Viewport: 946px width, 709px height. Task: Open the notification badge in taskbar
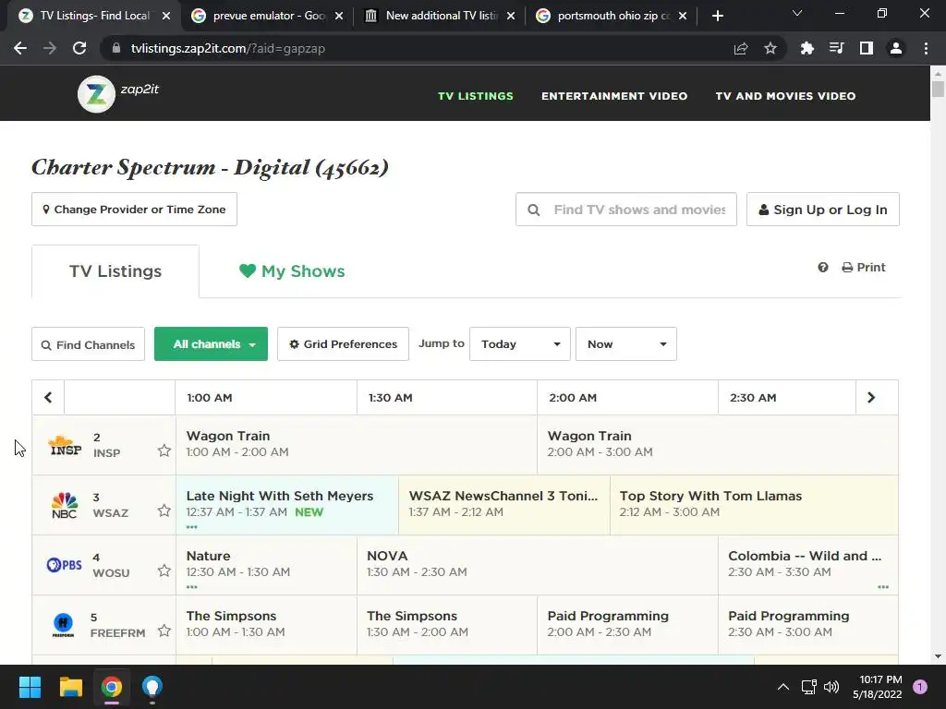tap(920, 686)
